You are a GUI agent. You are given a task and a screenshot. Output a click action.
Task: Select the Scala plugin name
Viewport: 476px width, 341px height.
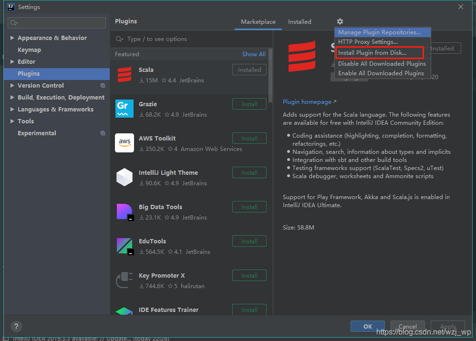146,70
